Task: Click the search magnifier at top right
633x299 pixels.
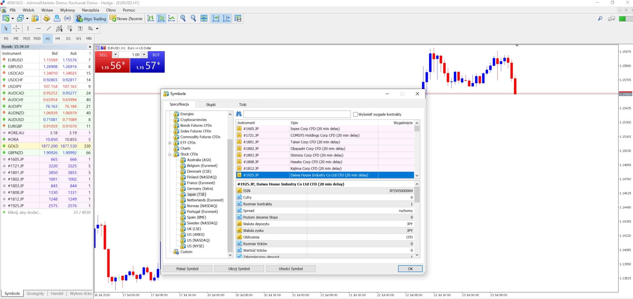Action: [600, 19]
